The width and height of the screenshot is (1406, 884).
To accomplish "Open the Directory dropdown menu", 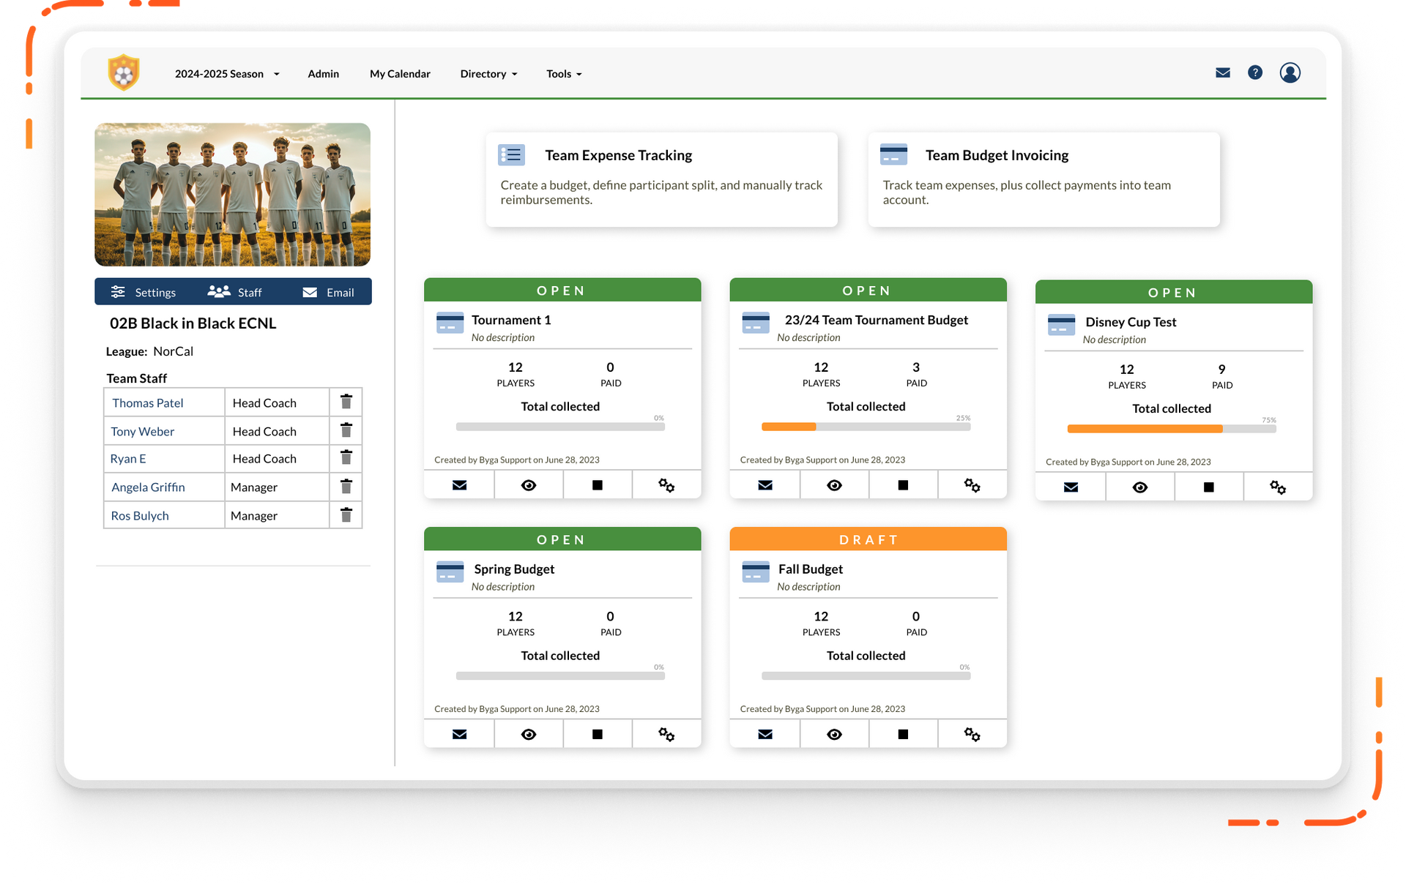I will coord(488,73).
